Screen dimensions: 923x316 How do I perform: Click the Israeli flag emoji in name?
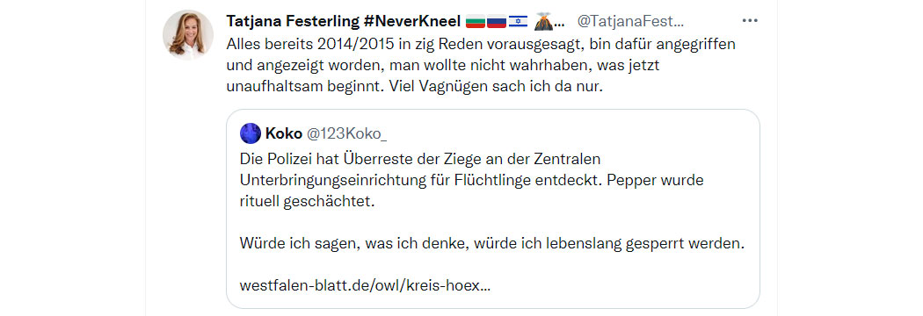tap(518, 22)
